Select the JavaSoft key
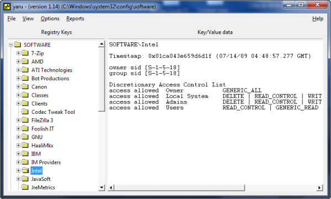The width and height of the screenshot is (331, 199). pyautogui.click(x=41, y=179)
